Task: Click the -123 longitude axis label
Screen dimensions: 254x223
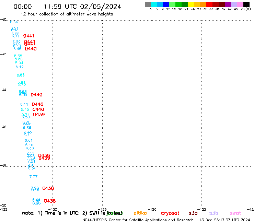Action: coord(202,210)
